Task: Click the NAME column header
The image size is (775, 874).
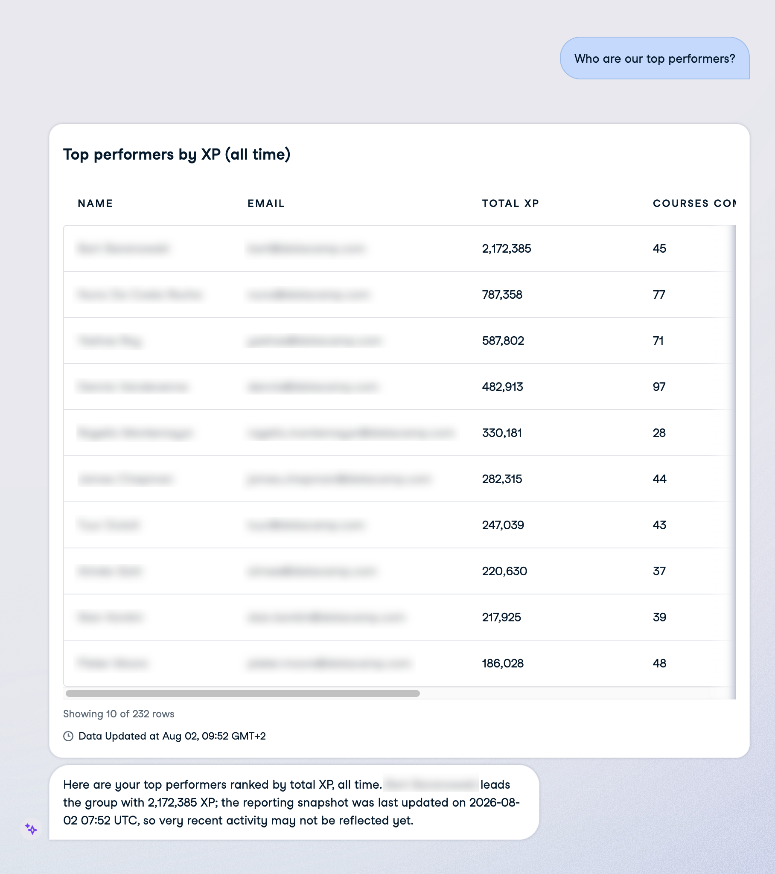Action: 95,203
